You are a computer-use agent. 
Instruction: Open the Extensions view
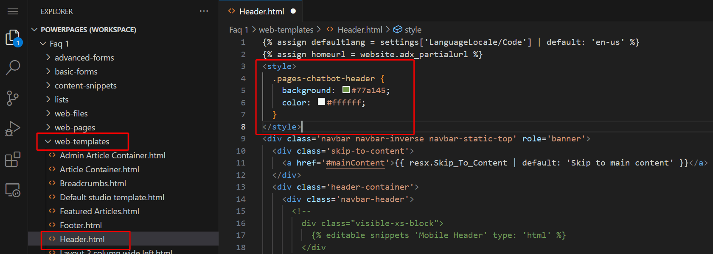coord(13,160)
